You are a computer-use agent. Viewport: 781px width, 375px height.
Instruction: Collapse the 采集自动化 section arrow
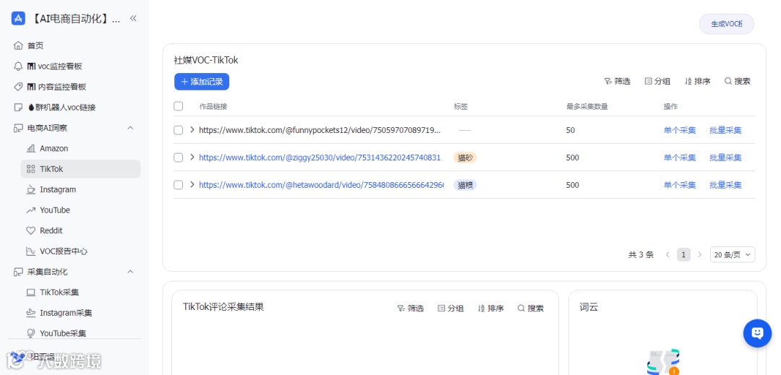(x=130, y=272)
